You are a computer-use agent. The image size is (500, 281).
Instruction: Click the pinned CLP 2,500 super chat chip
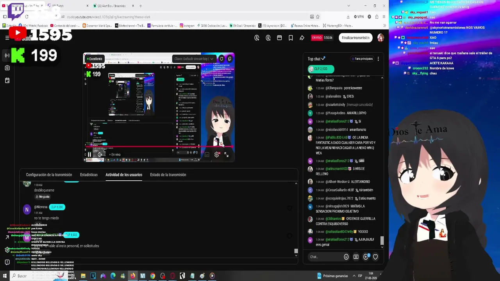coord(321,69)
